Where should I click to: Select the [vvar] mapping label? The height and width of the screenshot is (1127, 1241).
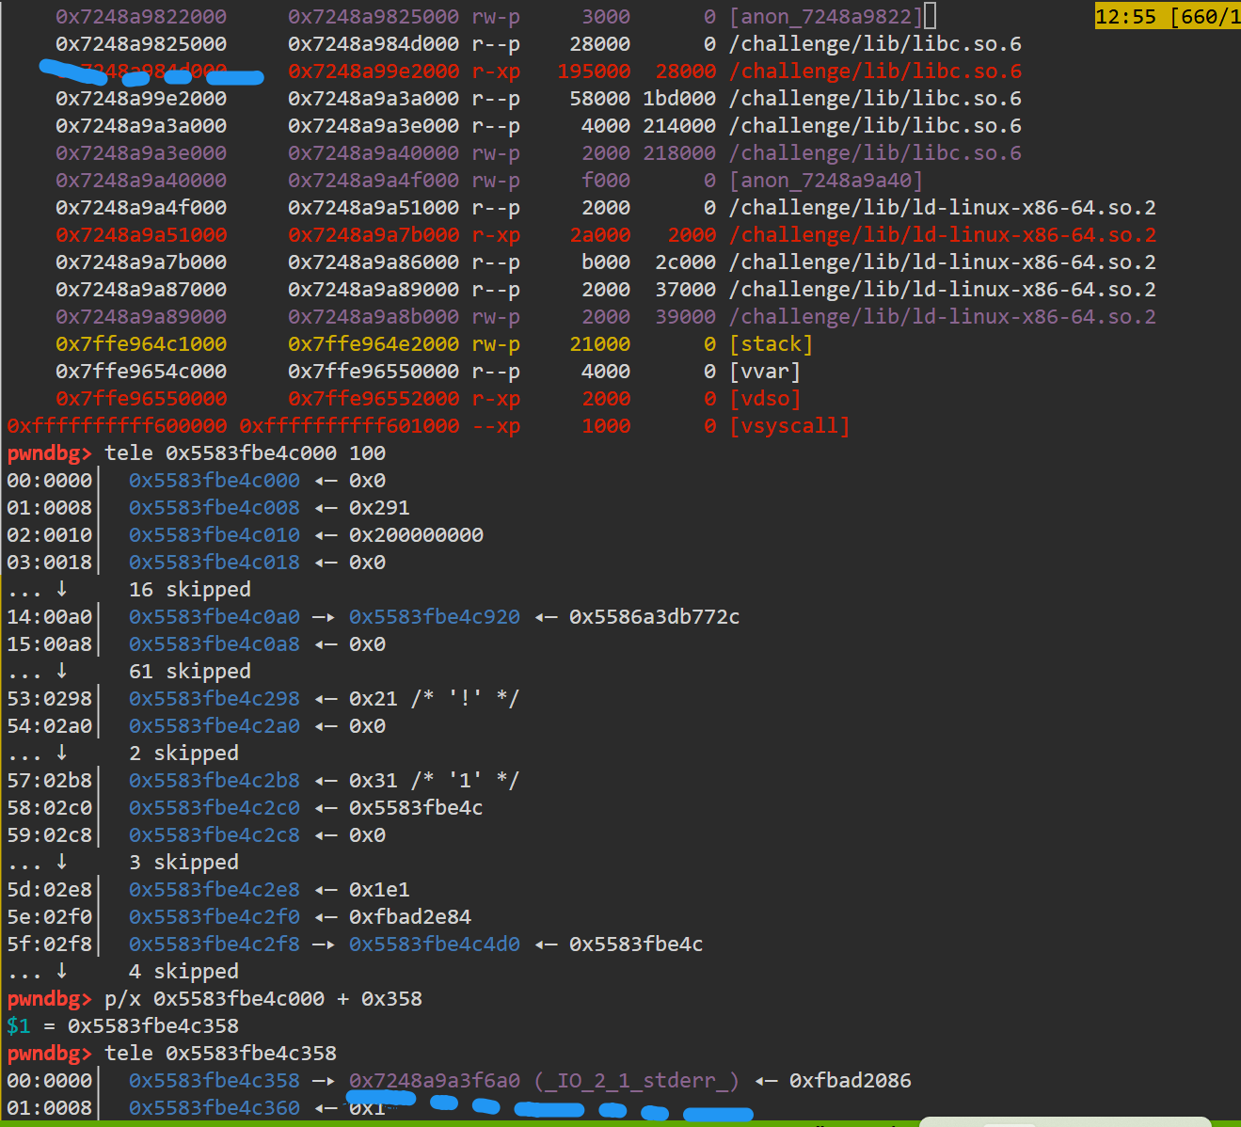pos(765,372)
